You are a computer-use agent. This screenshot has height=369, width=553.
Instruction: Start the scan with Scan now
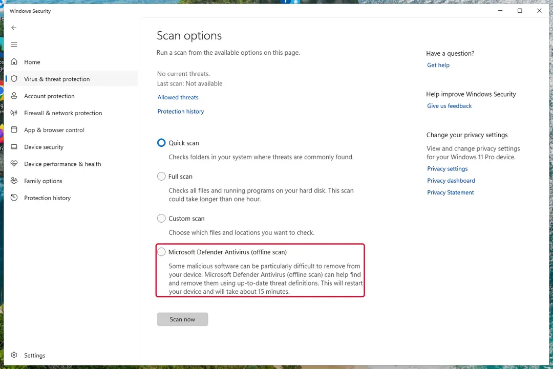click(x=182, y=319)
